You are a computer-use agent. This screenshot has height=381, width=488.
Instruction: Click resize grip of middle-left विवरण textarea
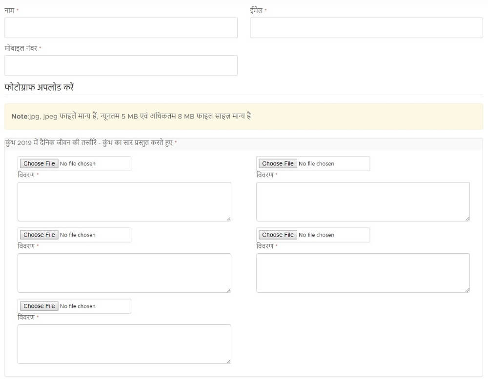228,290
